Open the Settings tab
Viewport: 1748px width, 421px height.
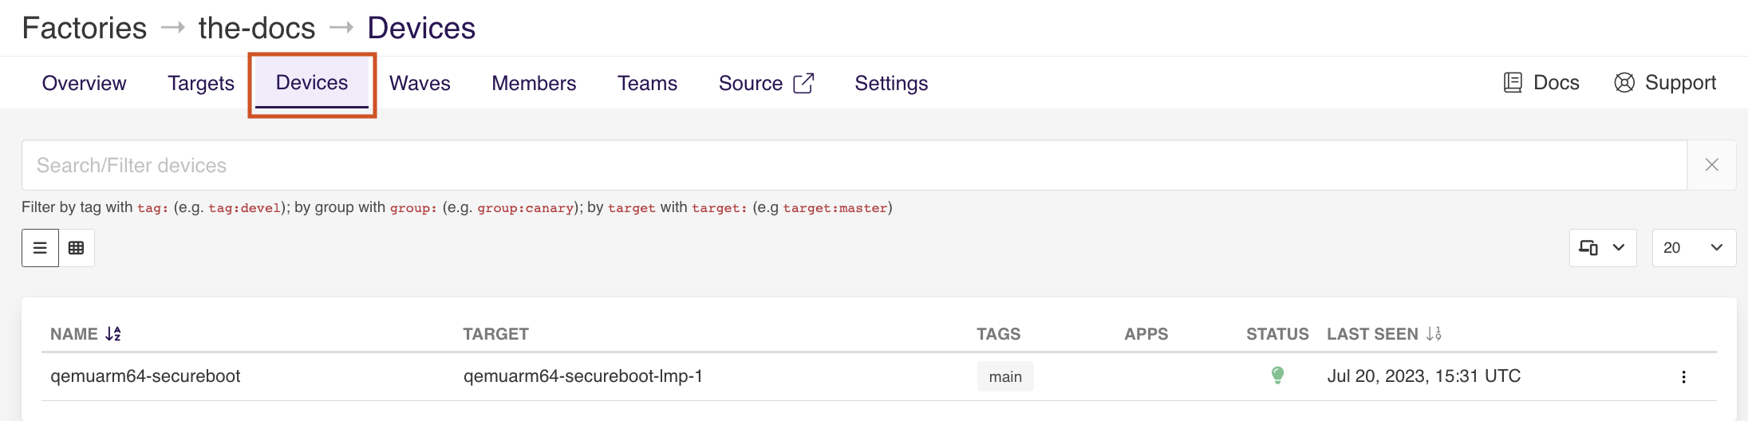coord(891,83)
